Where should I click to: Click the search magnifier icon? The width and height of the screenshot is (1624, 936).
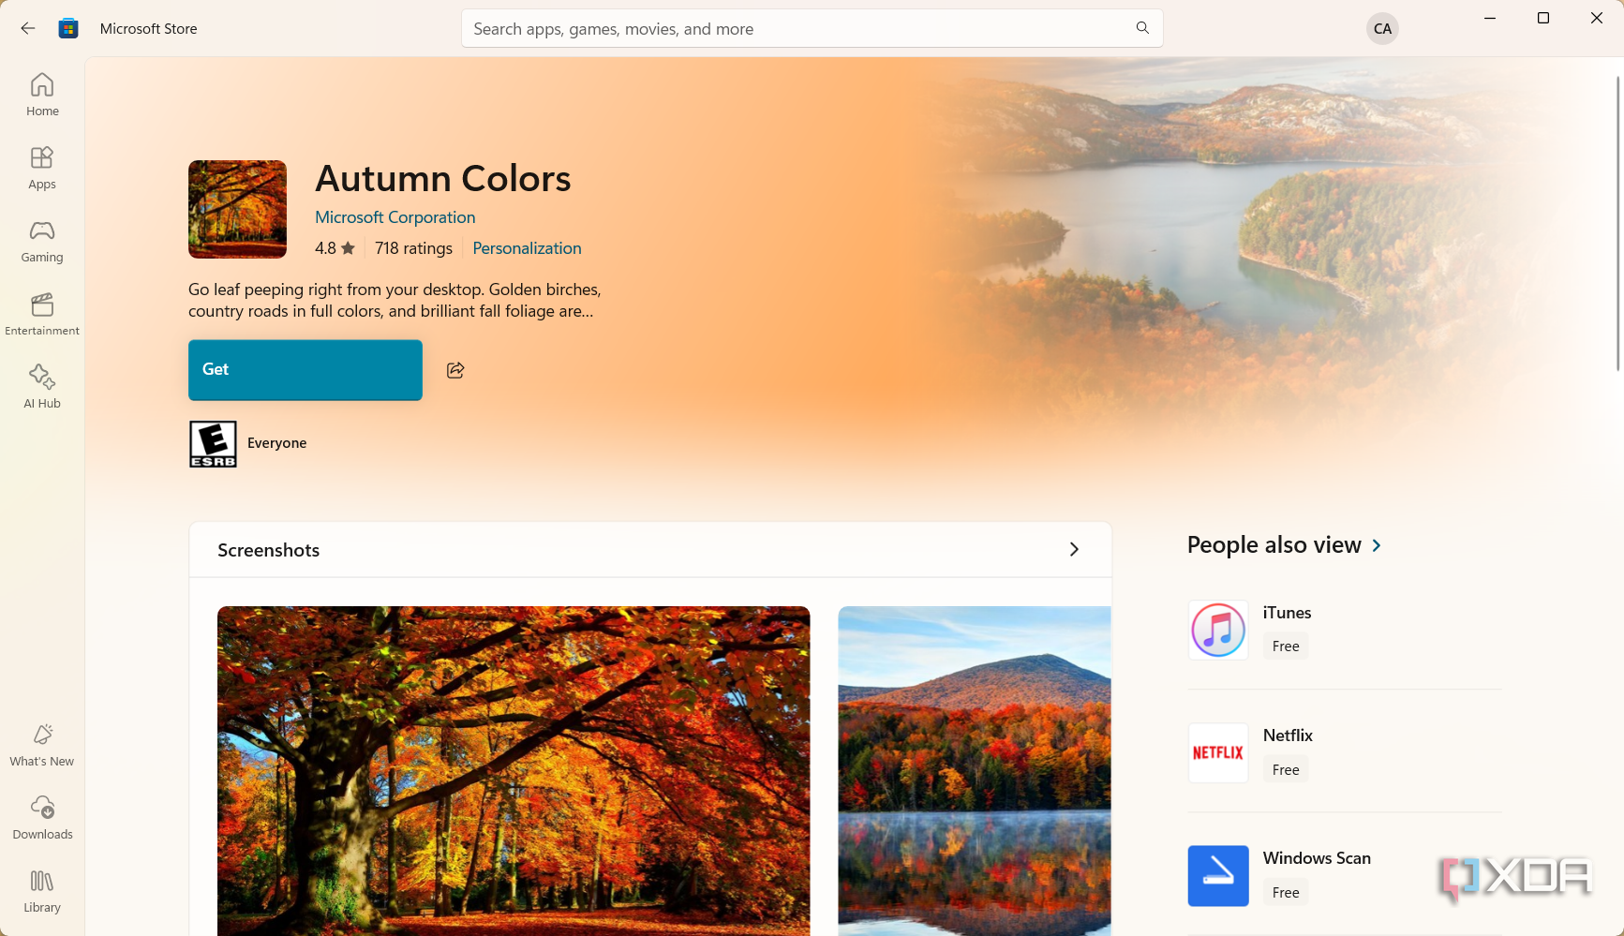(x=1142, y=28)
